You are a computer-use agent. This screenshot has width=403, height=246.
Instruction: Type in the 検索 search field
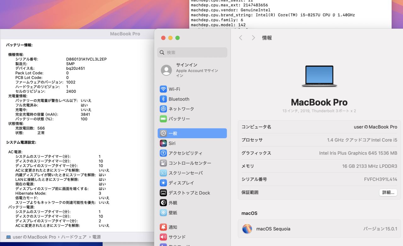pyautogui.click(x=195, y=52)
